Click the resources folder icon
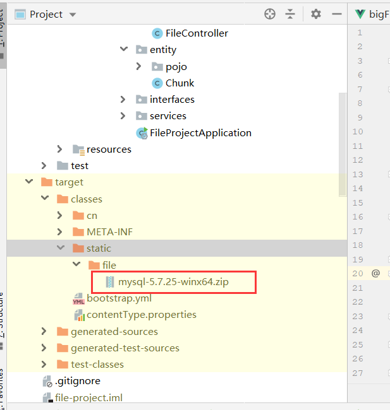 [78, 150]
